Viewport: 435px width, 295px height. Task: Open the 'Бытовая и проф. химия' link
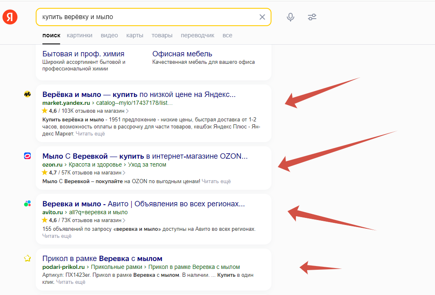83,54
